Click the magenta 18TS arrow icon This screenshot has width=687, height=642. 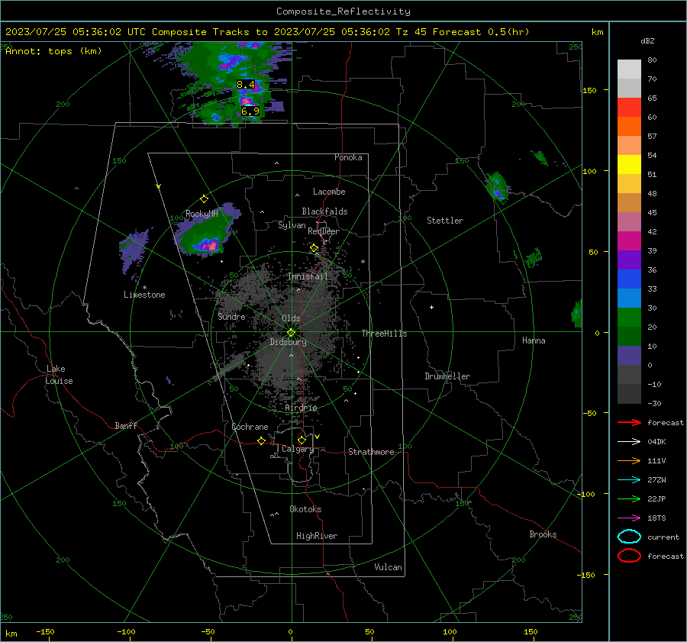tap(629, 518)
